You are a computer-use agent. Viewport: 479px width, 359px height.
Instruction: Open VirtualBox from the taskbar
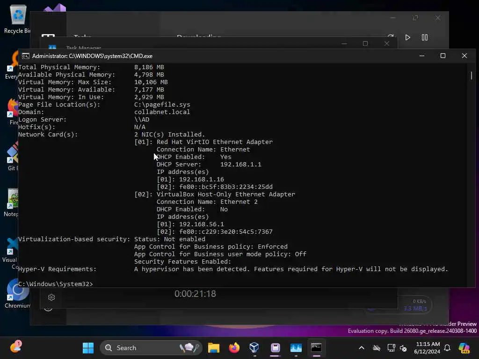click(254, 348)
